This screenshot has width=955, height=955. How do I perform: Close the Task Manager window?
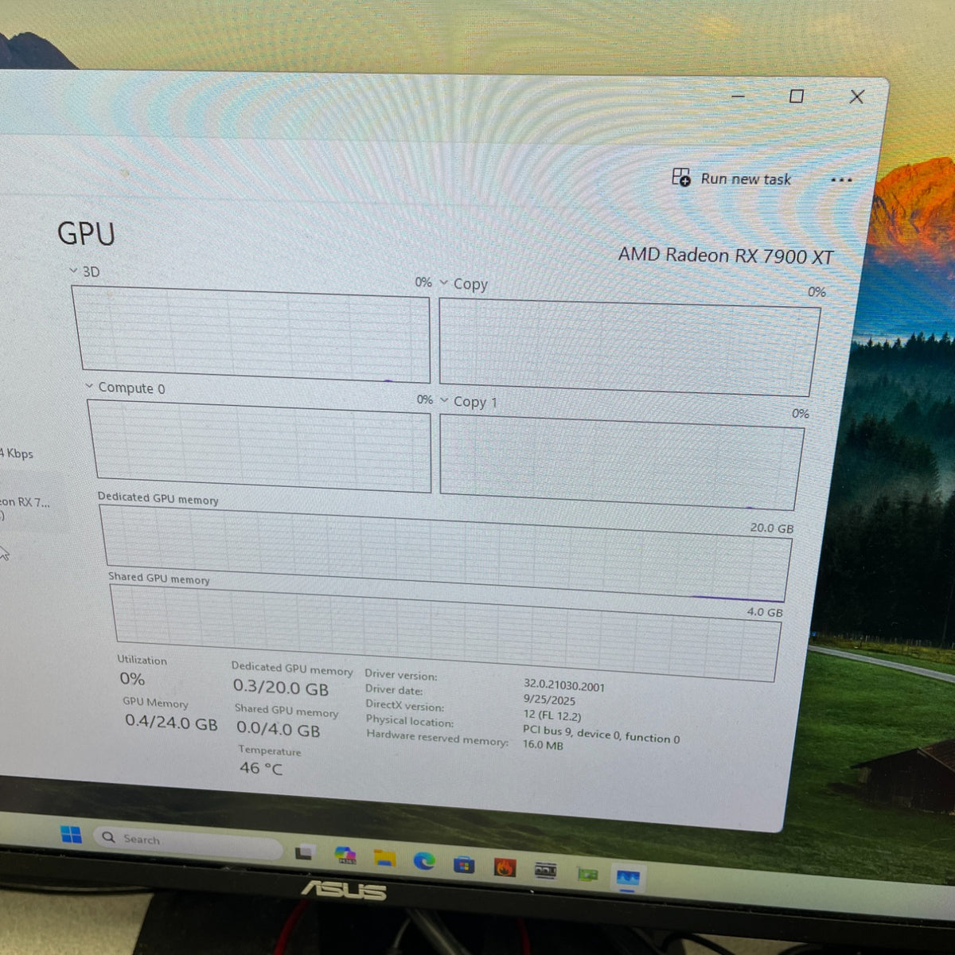point(856,96)
